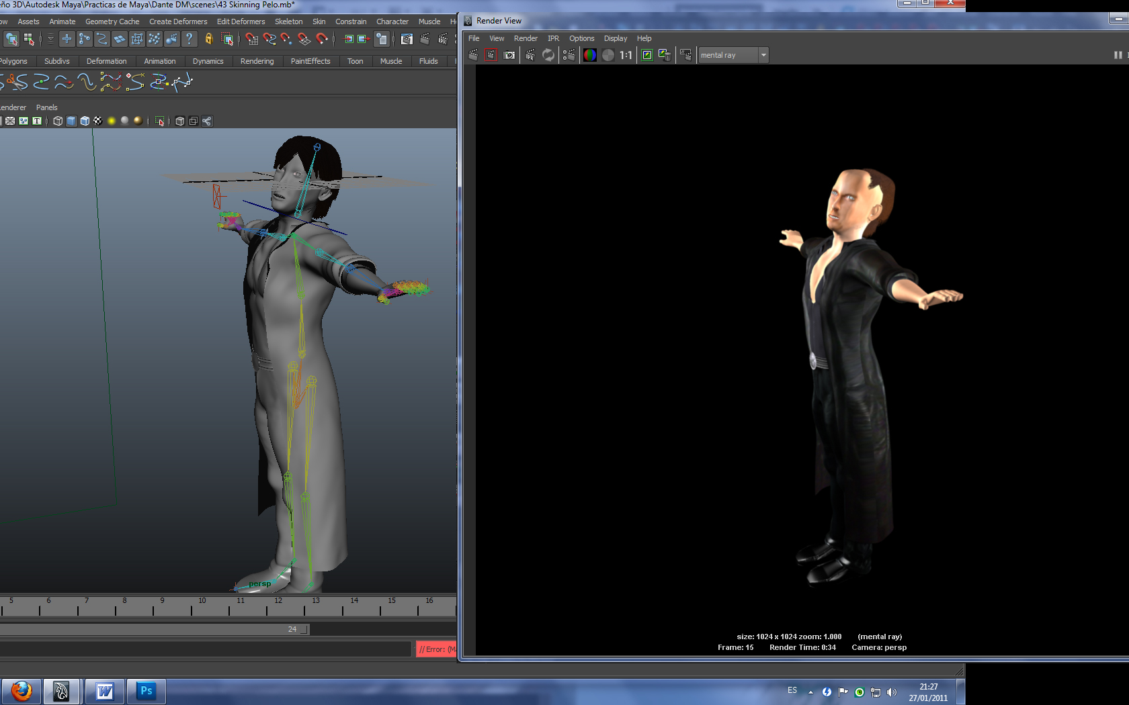The width and height of the screenshot is (1129, 705).
Task: Select the cut curve scissors shelf tool
Action: pyautogui.click(x=17, y=82)
